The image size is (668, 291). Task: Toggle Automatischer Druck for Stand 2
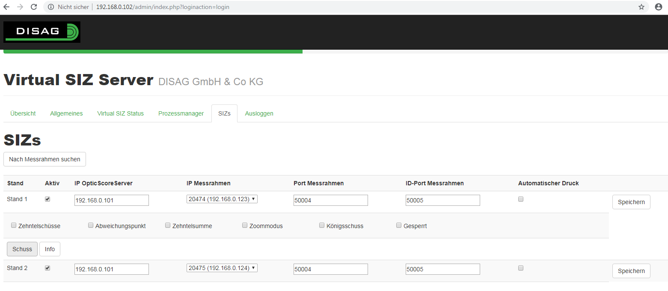tap(521, 268)
